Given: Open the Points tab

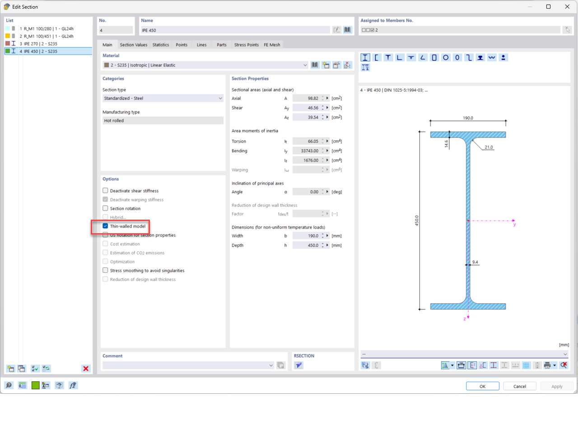Looking at the screenshot, I should pos(182,45).
